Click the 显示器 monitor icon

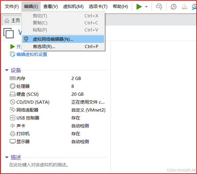[13, 141]
